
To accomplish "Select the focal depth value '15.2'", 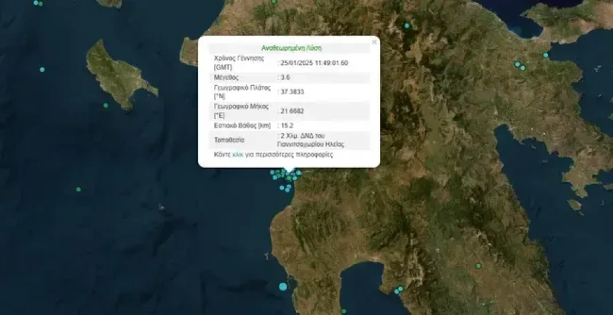I will click(x=287, y=126).
